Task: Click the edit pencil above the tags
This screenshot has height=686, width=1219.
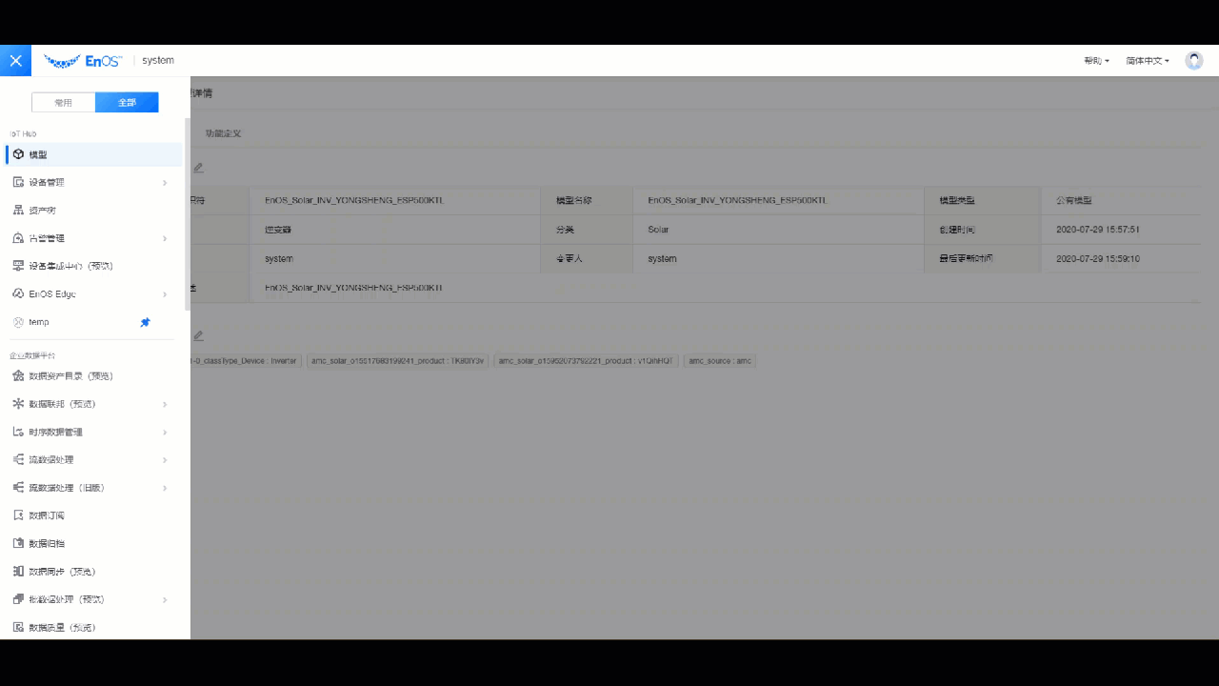Action: (198, 335)
